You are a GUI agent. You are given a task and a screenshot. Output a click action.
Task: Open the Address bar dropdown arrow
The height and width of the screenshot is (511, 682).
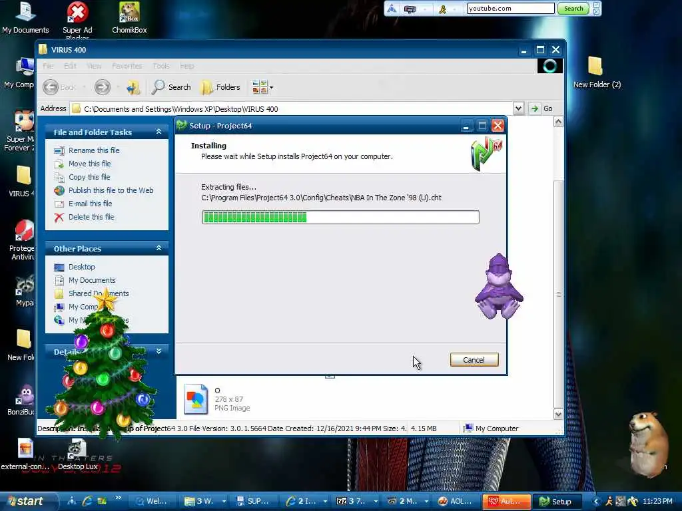518,108
